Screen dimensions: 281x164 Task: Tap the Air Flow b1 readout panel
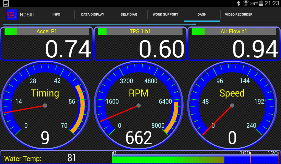pos(234,44)
